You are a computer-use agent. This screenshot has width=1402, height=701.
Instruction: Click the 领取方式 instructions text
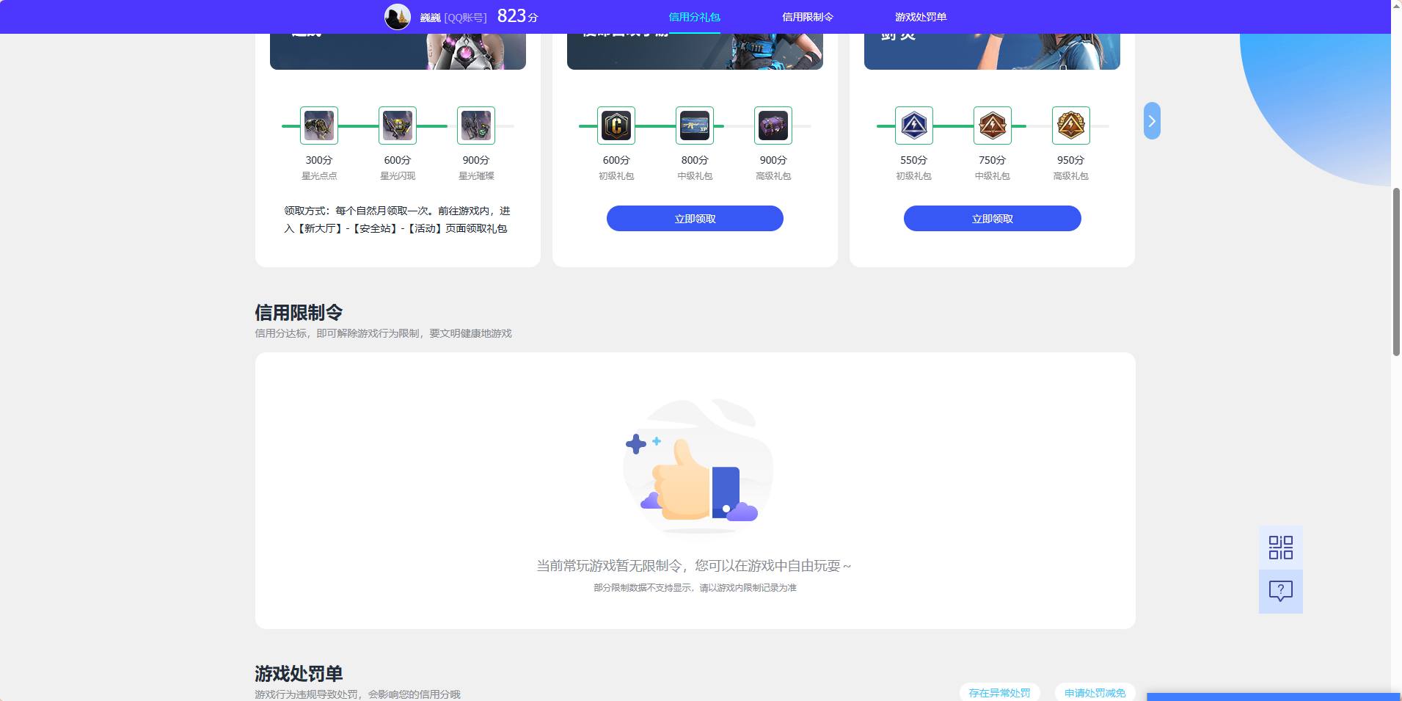[x=397, y=219]
